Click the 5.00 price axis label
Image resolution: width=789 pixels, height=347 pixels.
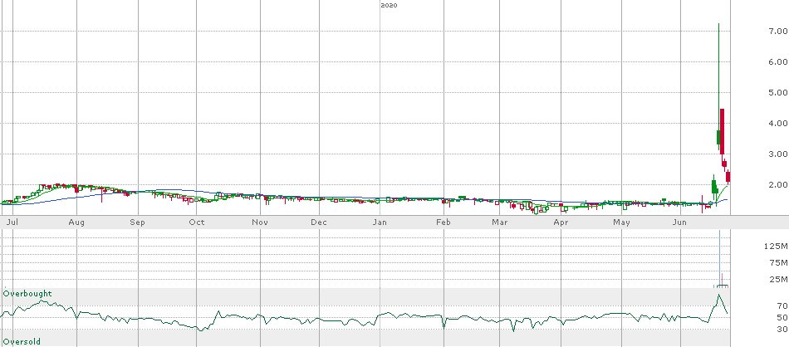(777, 92)
